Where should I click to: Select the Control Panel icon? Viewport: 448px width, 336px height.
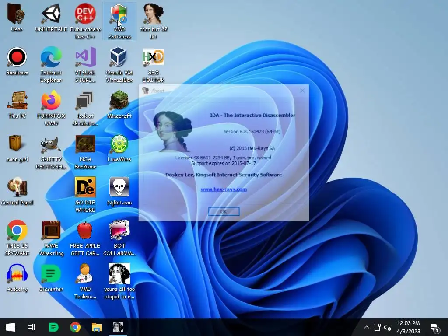point(17,191)
